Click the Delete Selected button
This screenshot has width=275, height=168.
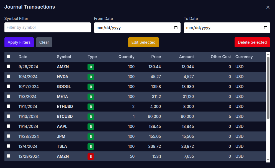click(x=252, y=42)
